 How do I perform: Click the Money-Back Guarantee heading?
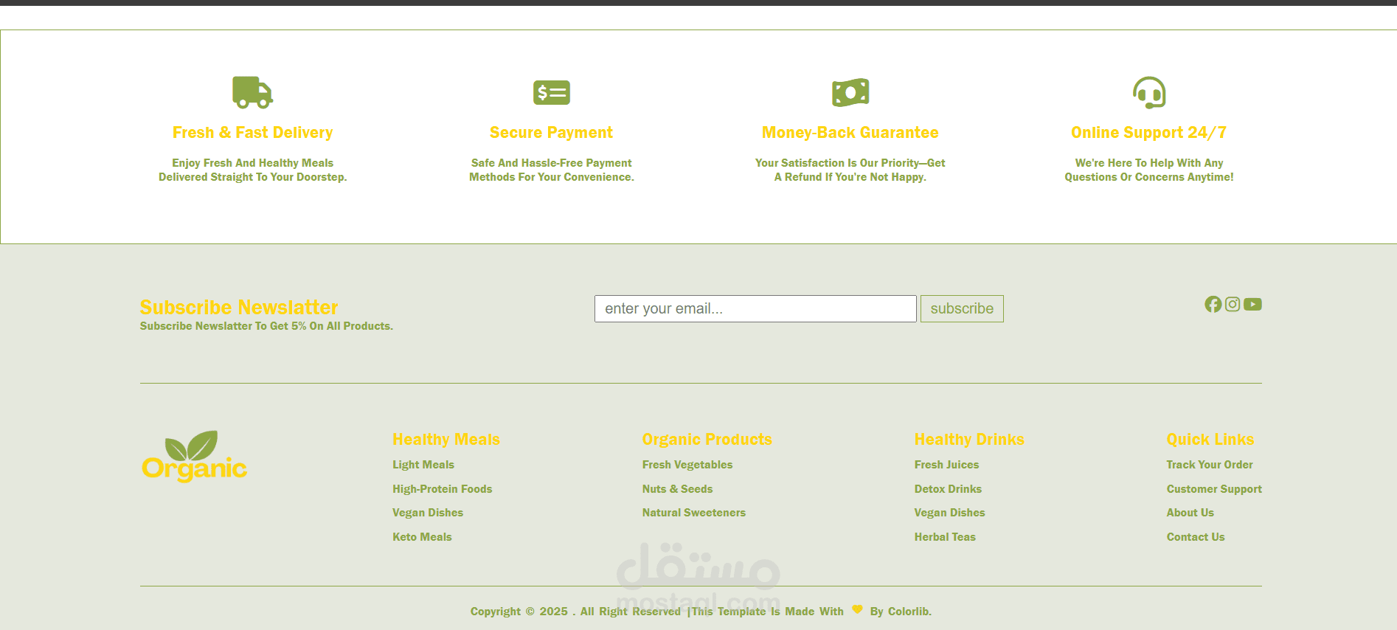click(850, 133)
